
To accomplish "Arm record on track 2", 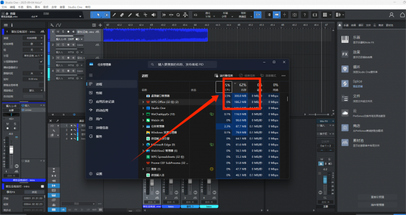I will (68, 45).
